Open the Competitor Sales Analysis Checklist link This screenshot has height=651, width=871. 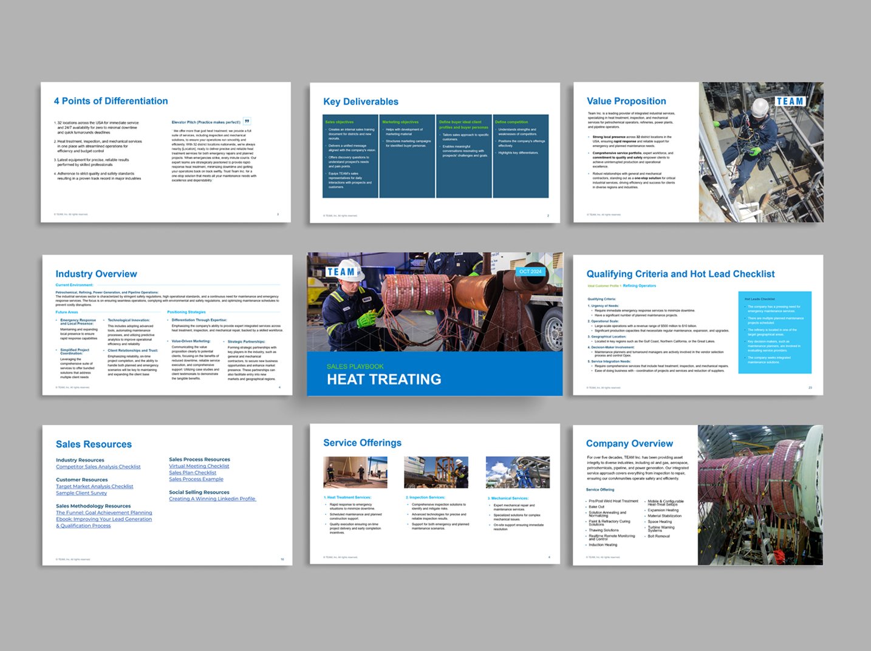(98, 467)
